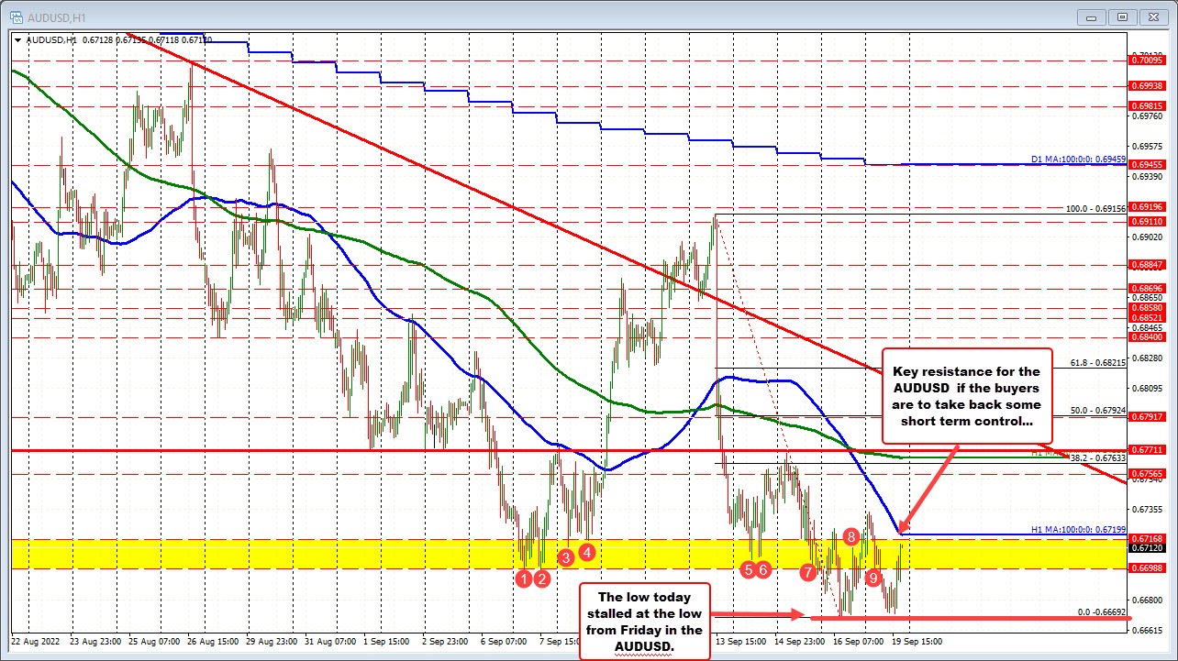Click red circle marker number 5
This screenshot has width=1178, height=661.
tap(749, 570)
